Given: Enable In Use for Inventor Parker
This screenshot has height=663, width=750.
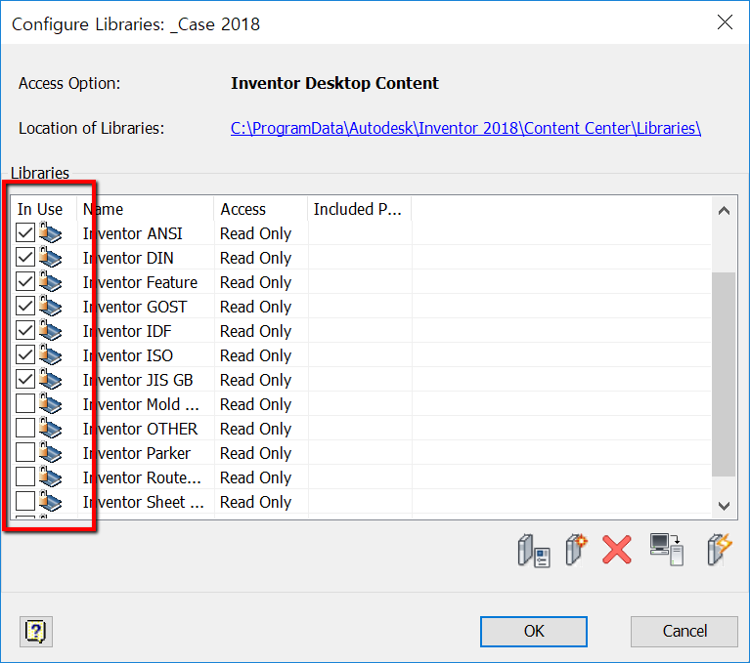Looking at the screenshot, I should 25,452.
